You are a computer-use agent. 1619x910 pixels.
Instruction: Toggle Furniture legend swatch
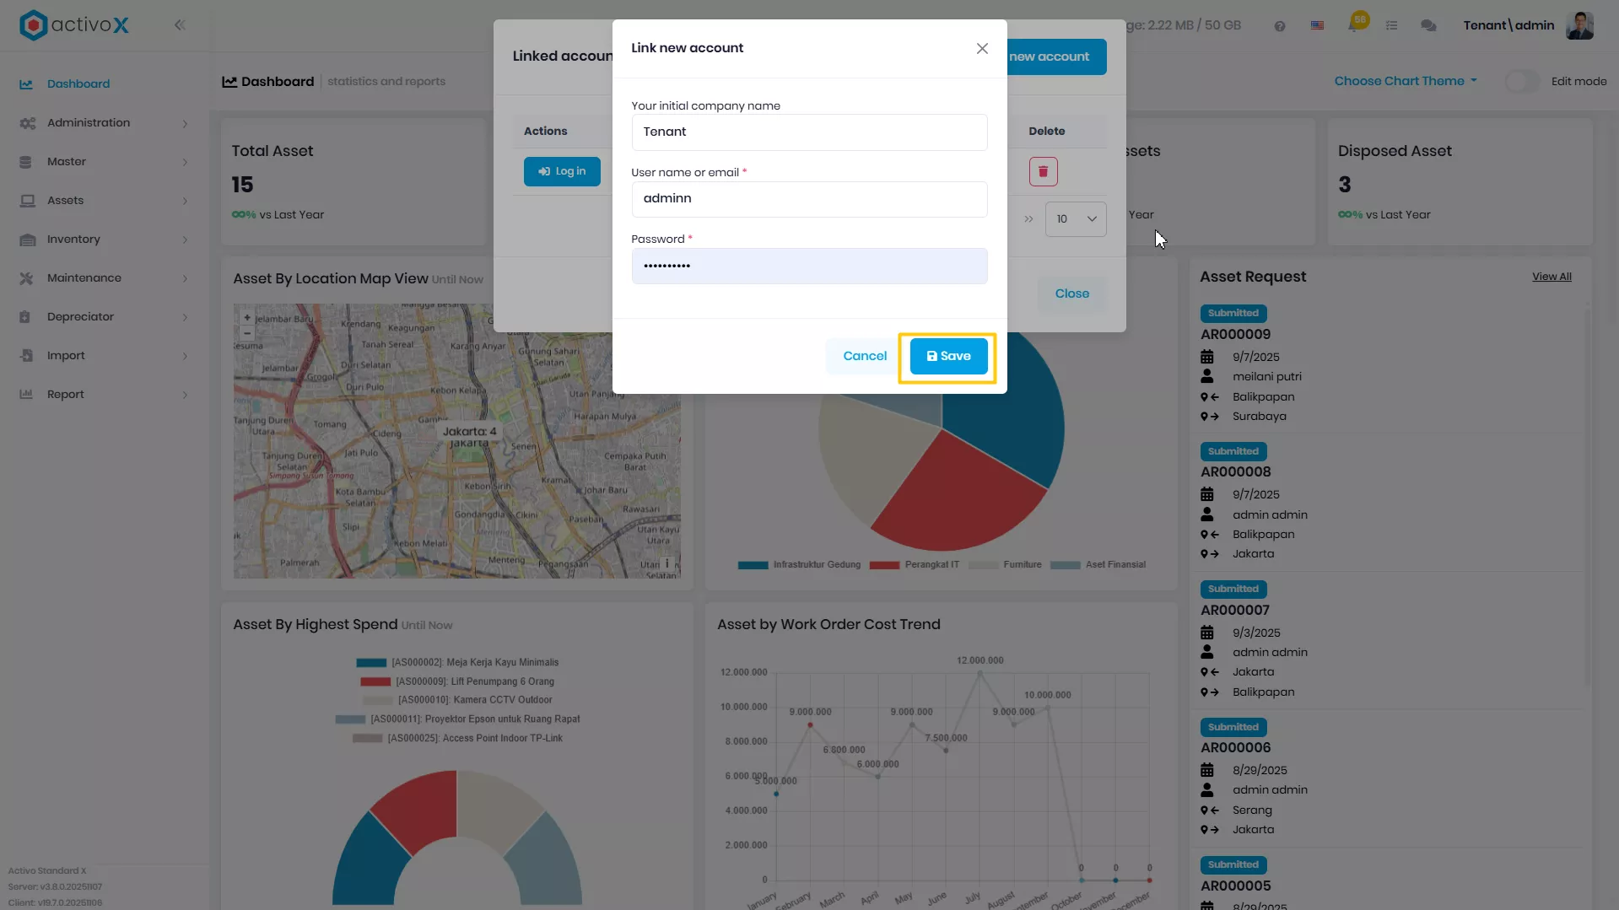[x=983, y=565]
